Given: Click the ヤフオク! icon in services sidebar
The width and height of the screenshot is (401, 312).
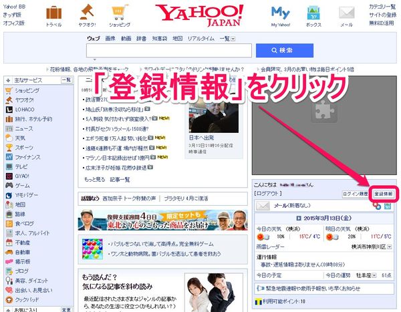Looking at the screenshot, I should [9, 100].
